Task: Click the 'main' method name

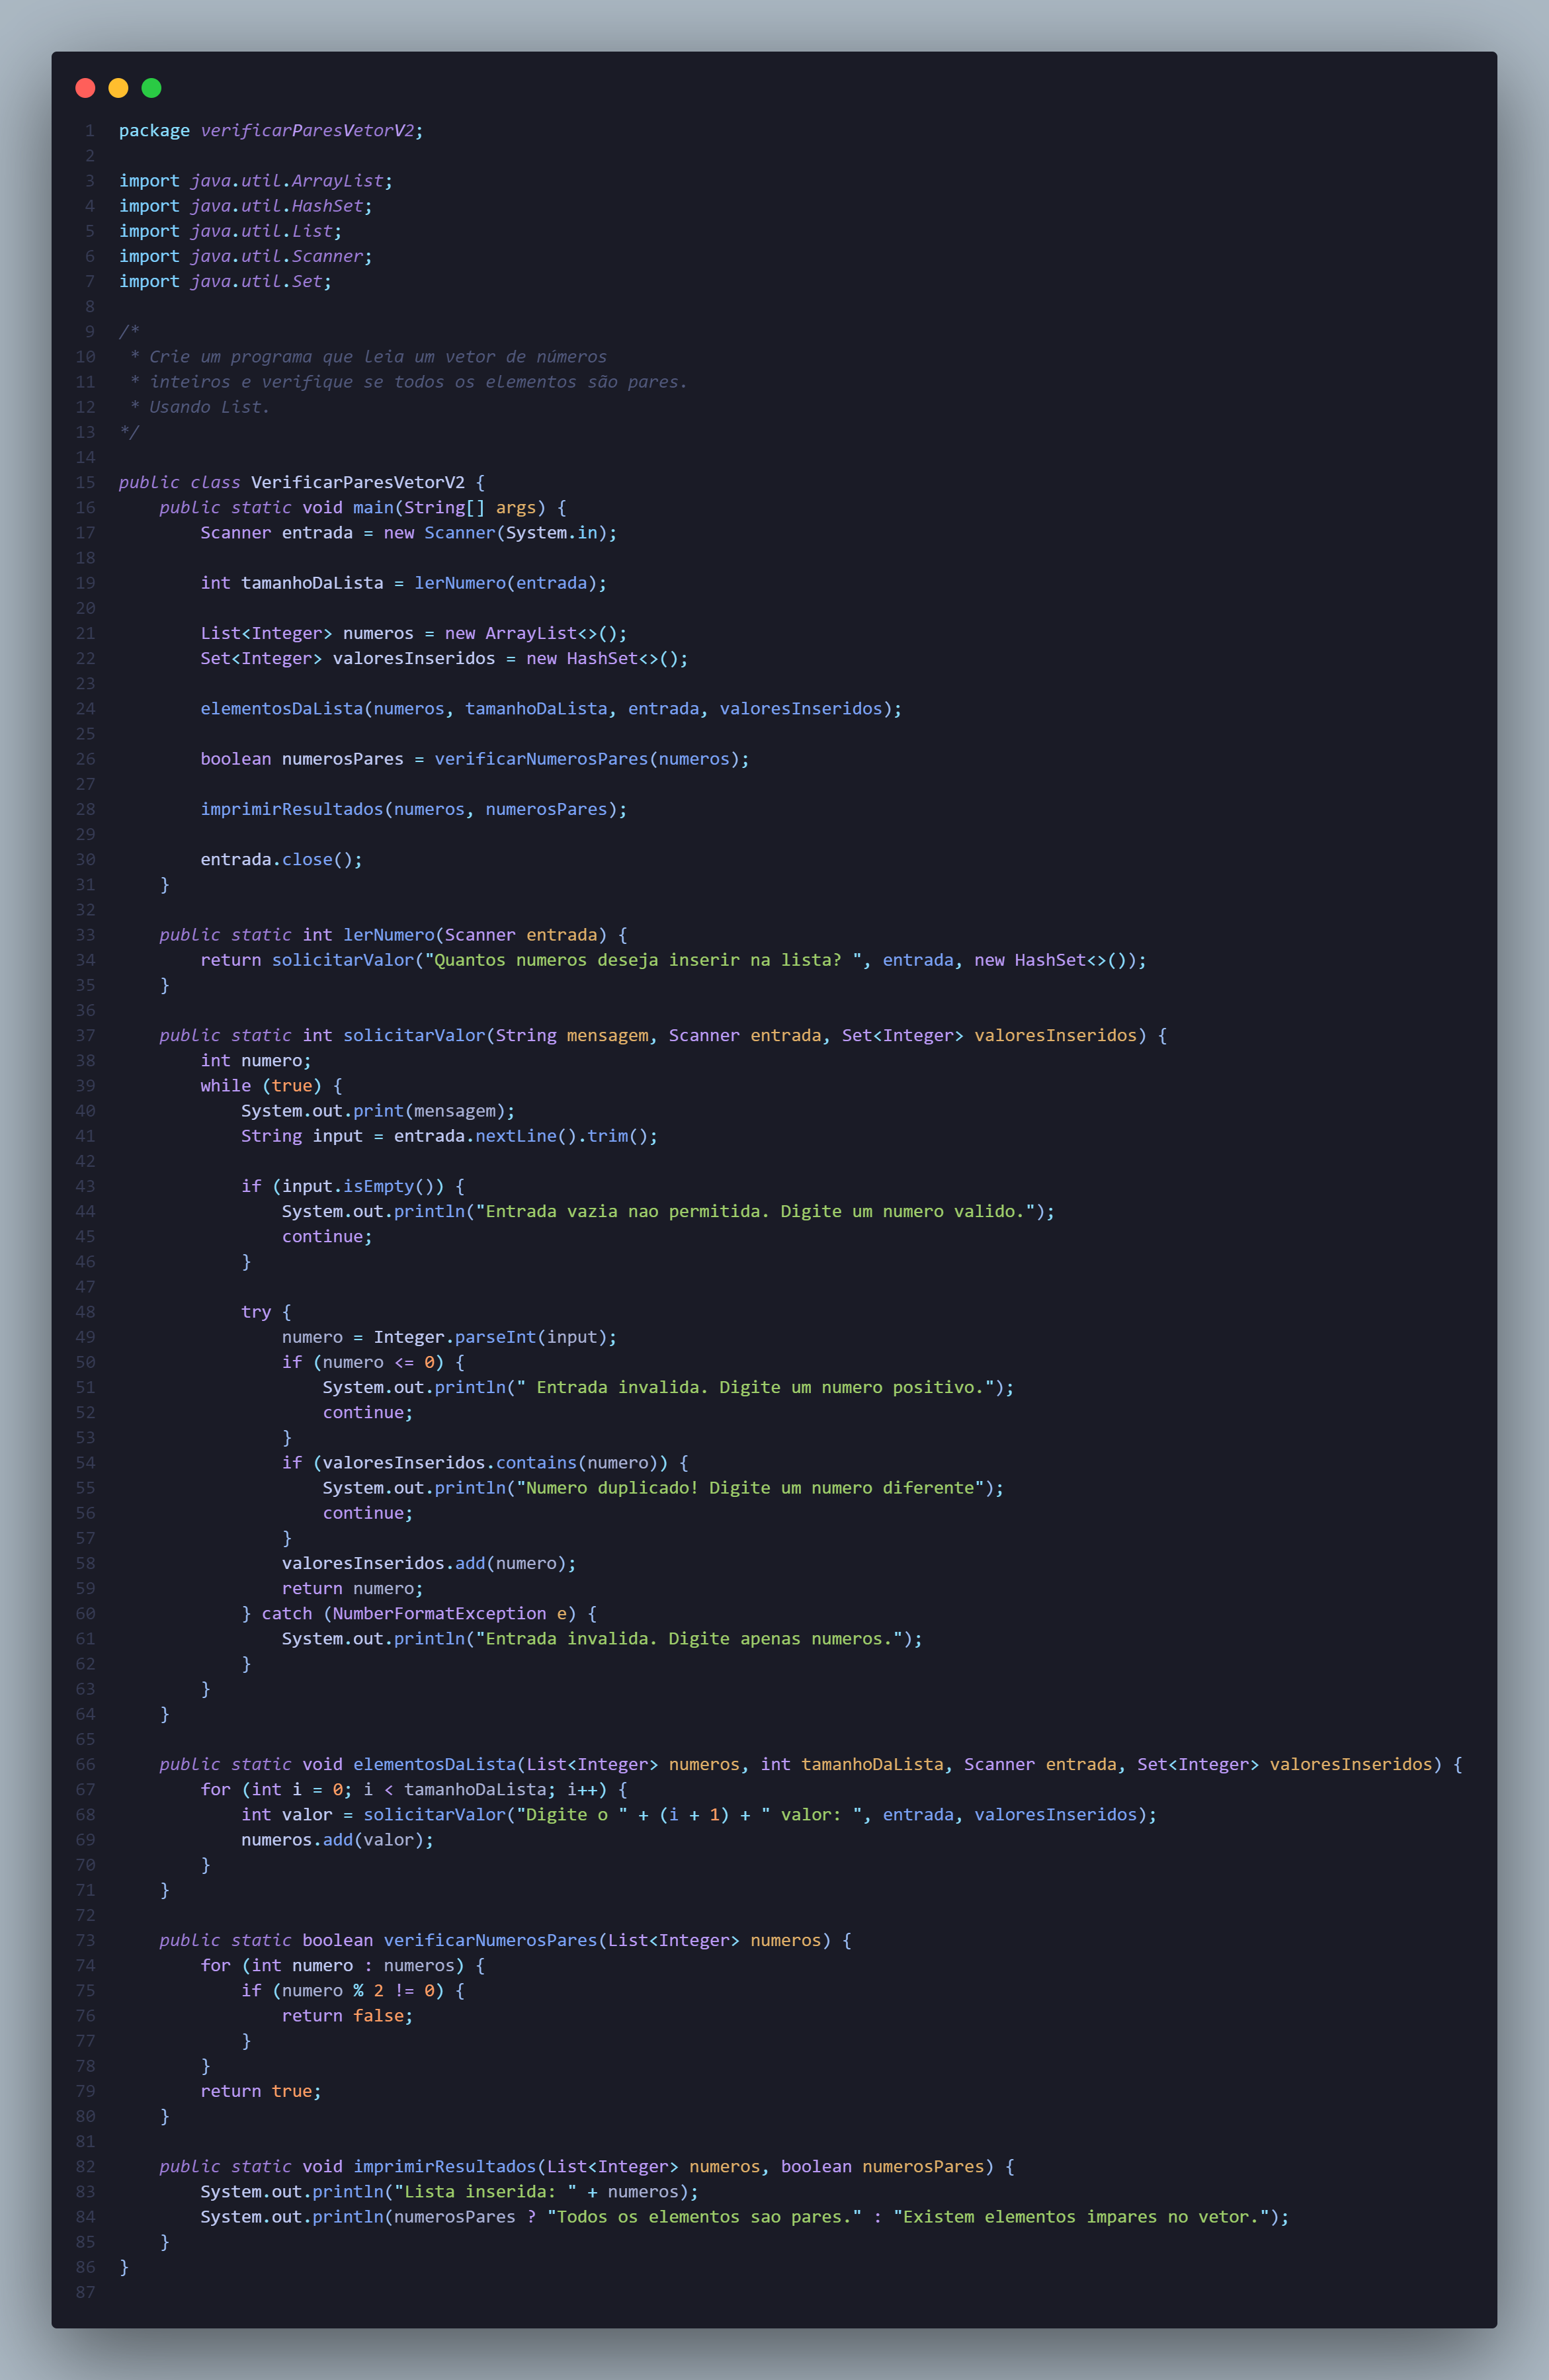Action: pyautogui.click(x=373, y=508)
